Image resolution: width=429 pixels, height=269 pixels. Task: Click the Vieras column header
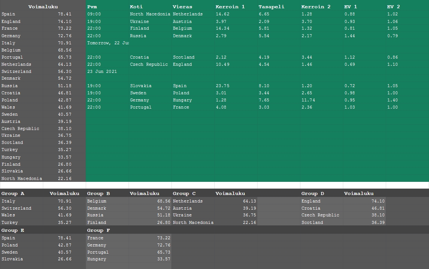[182, 7]
